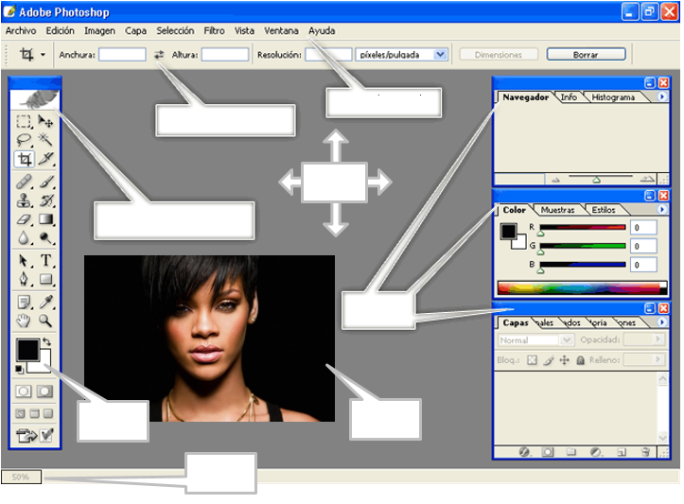Click the Anchura input field
The height and width of the screenshot is (504, 684).
point(122,55)
